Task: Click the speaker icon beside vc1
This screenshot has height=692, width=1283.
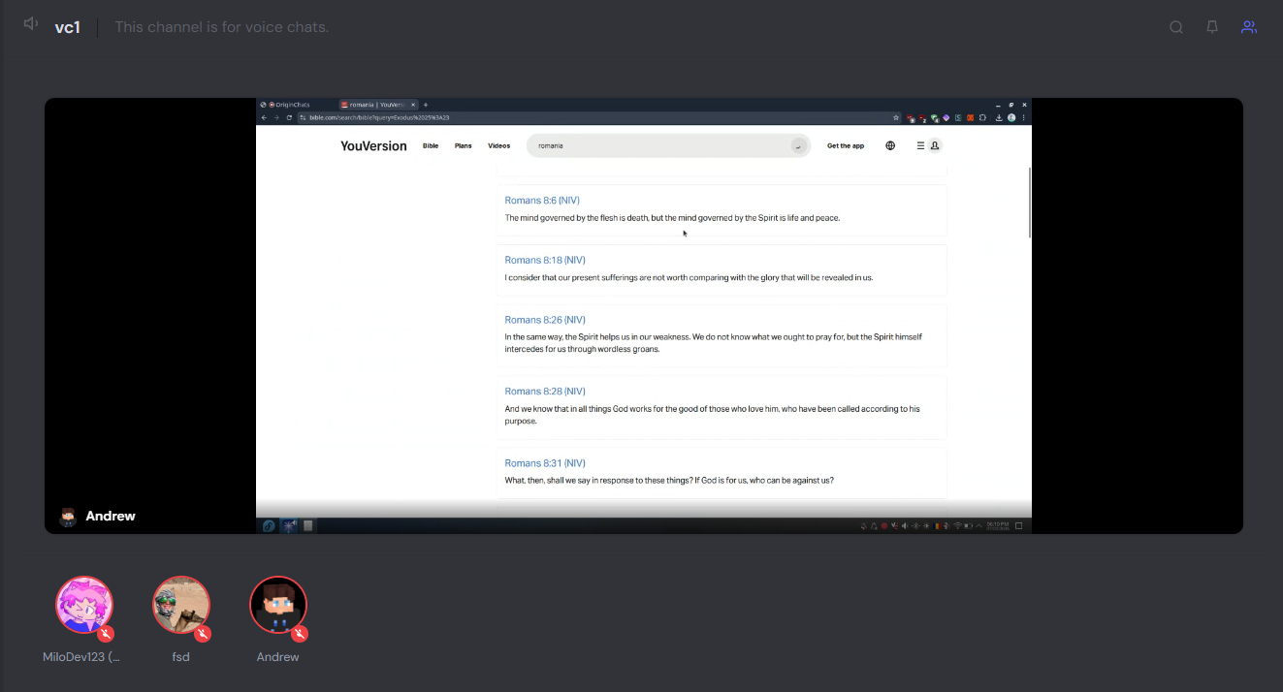Action: tap(31, 24)
